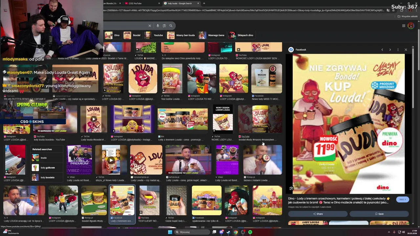Click the Visit button
420x236 pixels.
click(402, 199)
